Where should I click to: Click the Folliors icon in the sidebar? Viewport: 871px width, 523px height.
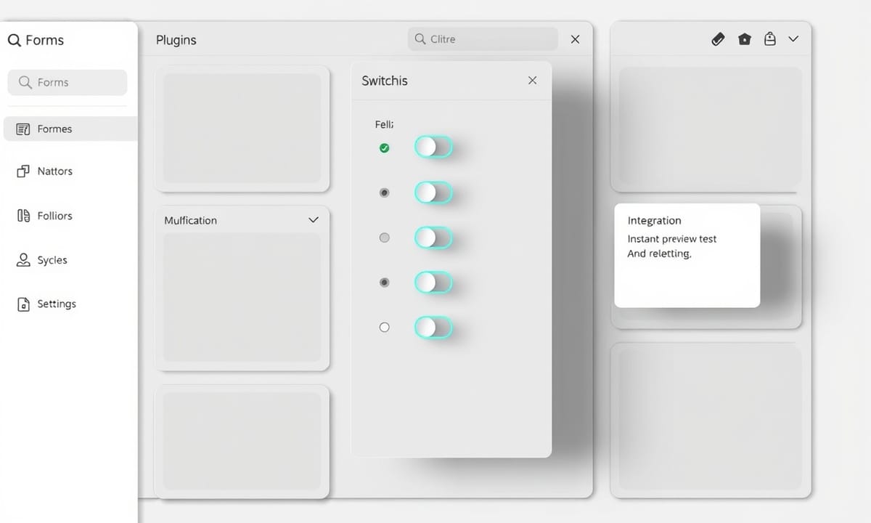coord(23,216)
